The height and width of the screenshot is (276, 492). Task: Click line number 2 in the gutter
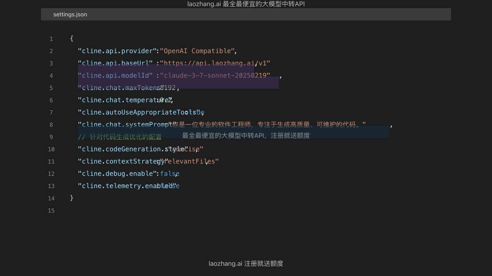51,51
